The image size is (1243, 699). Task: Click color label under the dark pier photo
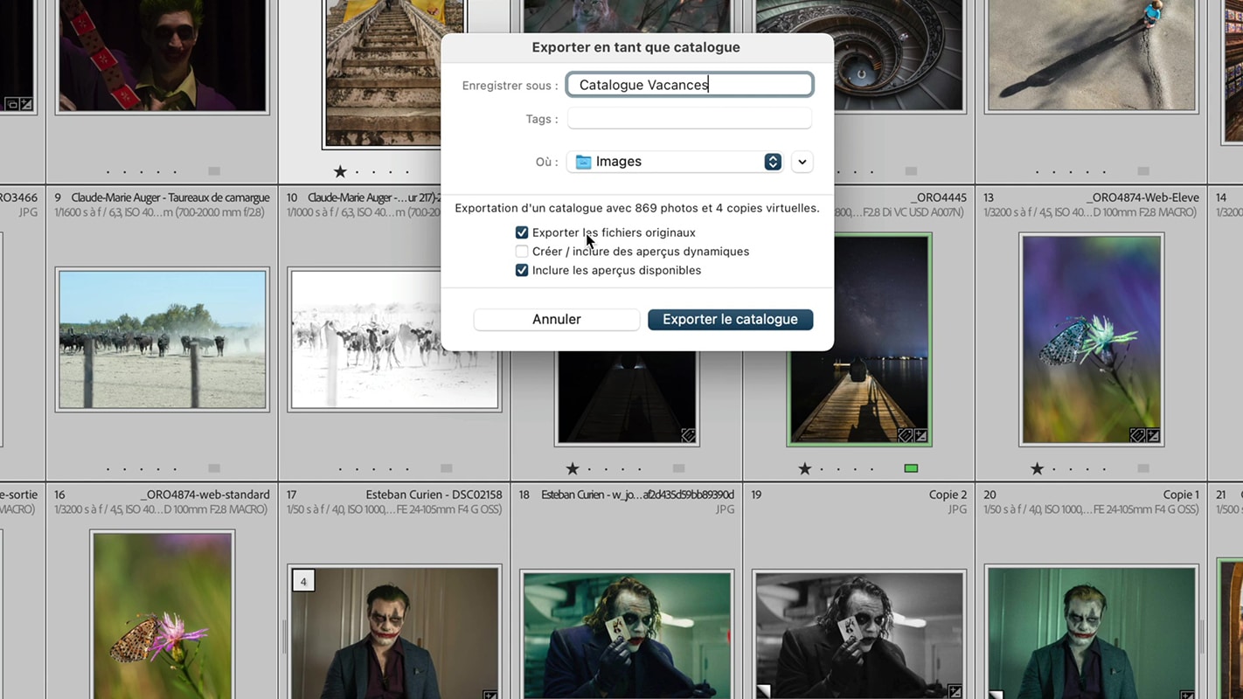[678, 468]
